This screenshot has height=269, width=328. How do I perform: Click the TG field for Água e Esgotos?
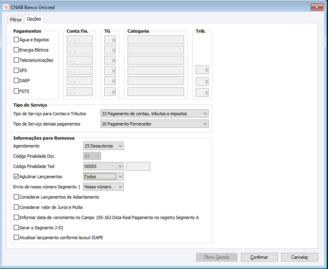110,40
